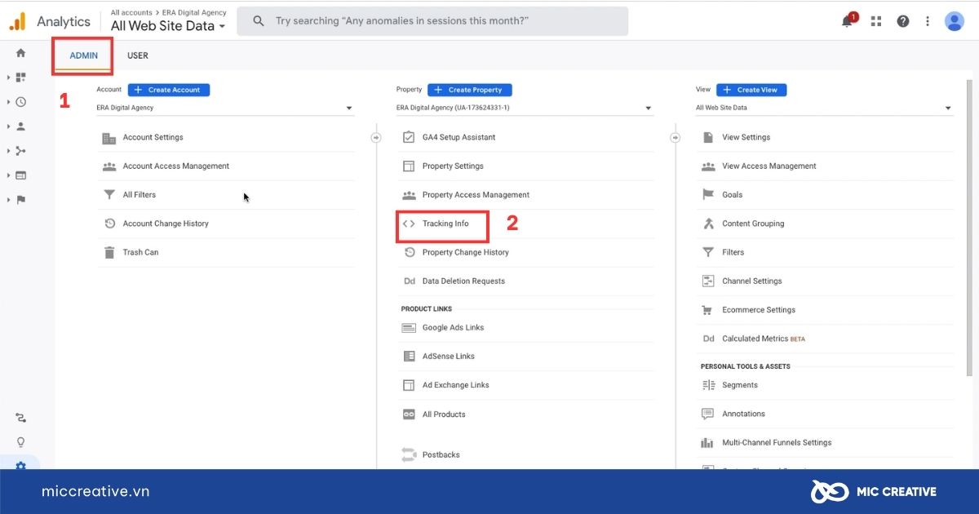The height and width of the screenshot is (514, 979).
Task: Click the Tracking Info code brackets icon
Action: [409, 224]
